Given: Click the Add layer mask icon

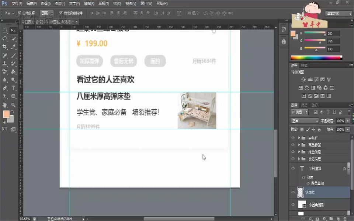Looking at the screenshot, I should pyautogui.click(x=317, y=218).
